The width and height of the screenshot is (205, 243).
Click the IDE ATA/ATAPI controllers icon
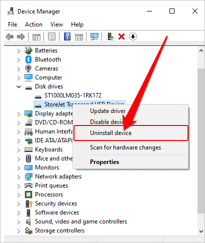[28, 140]
